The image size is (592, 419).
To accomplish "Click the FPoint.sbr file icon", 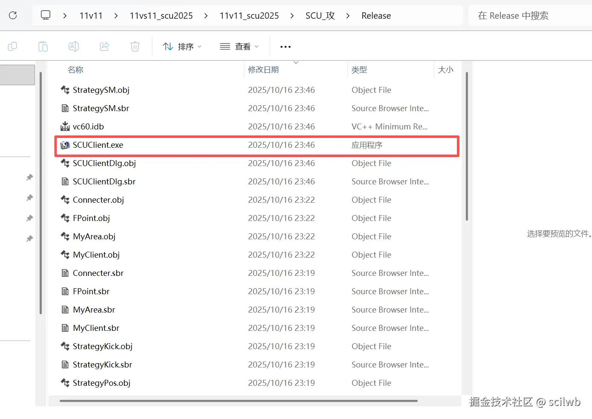I will [65, 291].
